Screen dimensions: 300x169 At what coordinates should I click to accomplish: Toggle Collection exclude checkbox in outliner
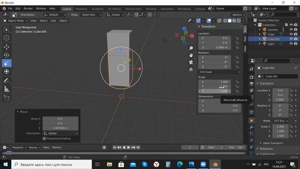[x=286, y=25]
